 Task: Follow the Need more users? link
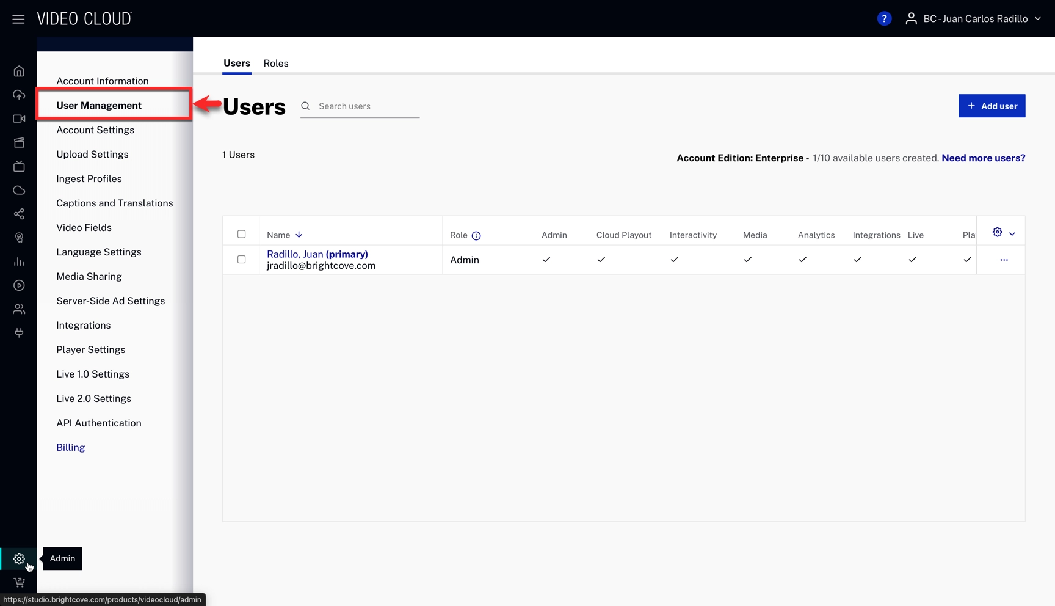pyautogui.click(x=983, y=158)
